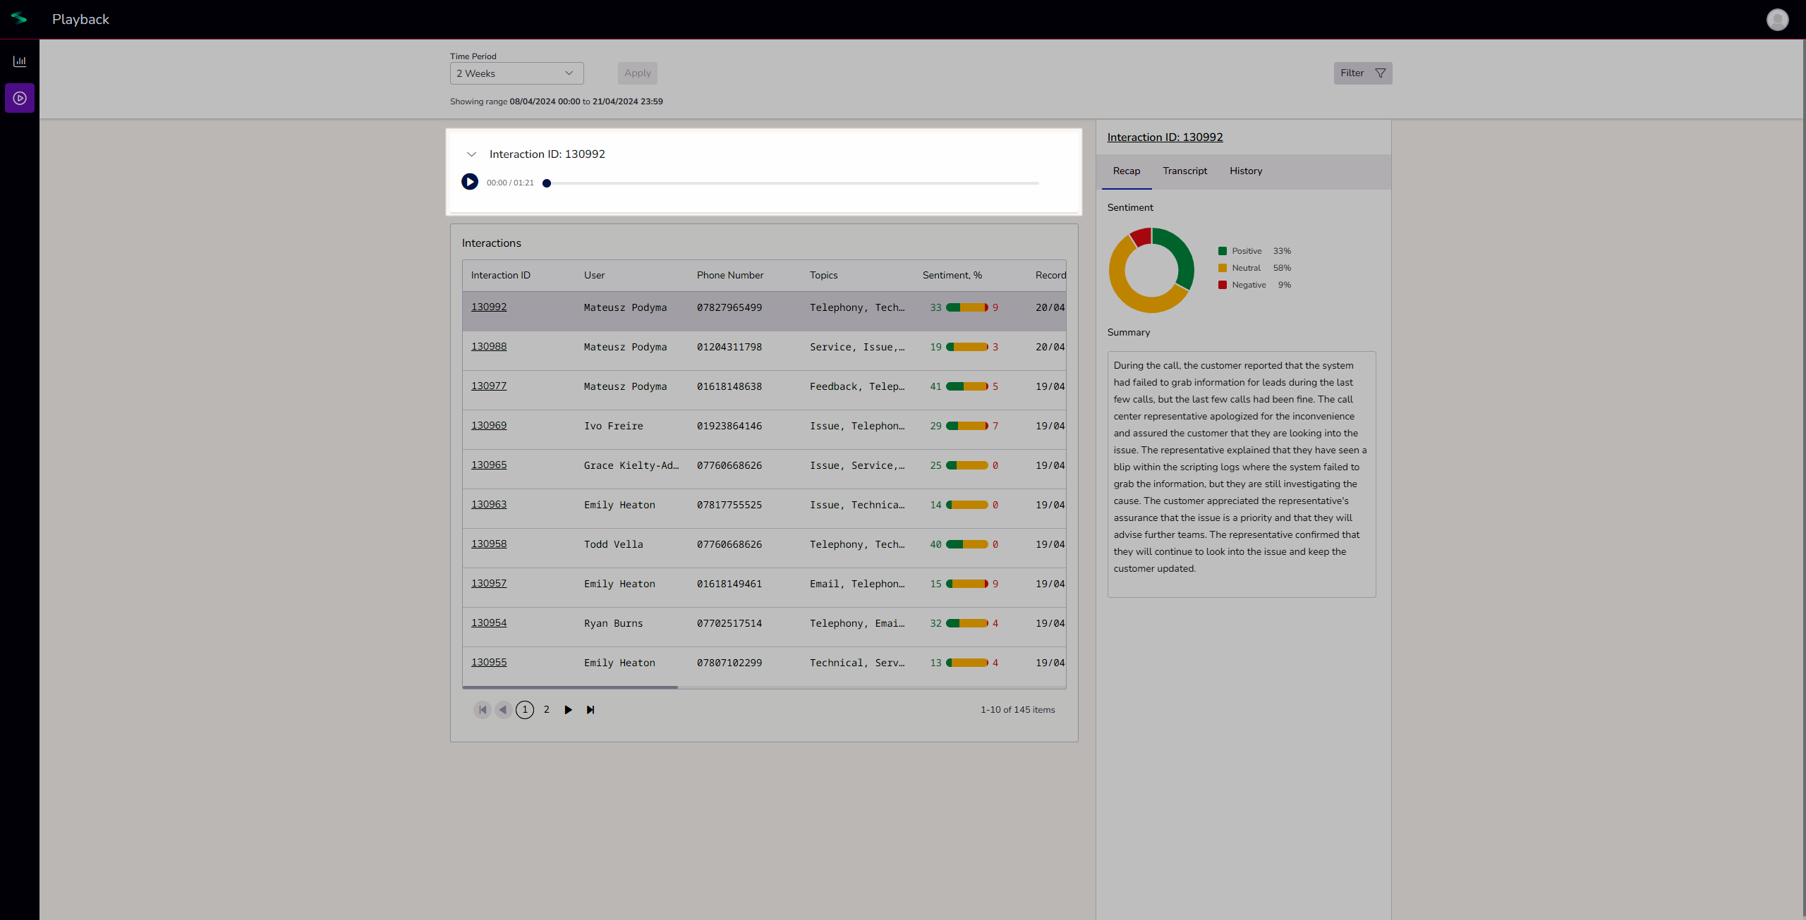Viewport: 1806px width, 920px height.
Task: Switch to the Transcript tab
Action: (x=1184, y=171)
